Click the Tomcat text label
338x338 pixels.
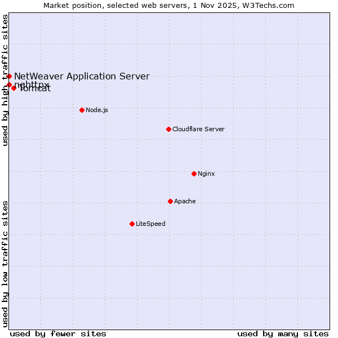tap(36, 89)
